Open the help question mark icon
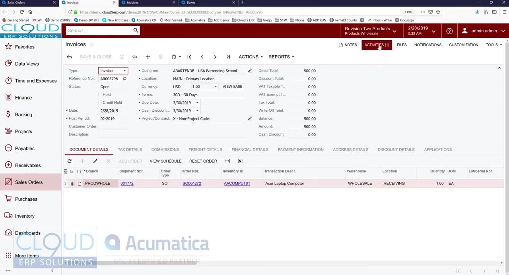Image resolution: width=509 pixels, height=275 pixels. tap(449, 31)
